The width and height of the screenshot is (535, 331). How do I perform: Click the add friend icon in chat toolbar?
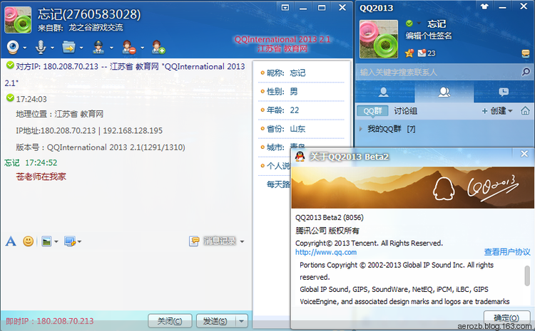pyautogui.click(x=158, y=48)
